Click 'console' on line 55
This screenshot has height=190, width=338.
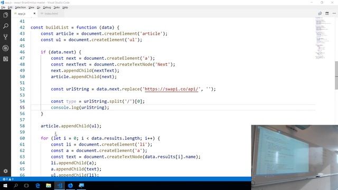(60, 108)
